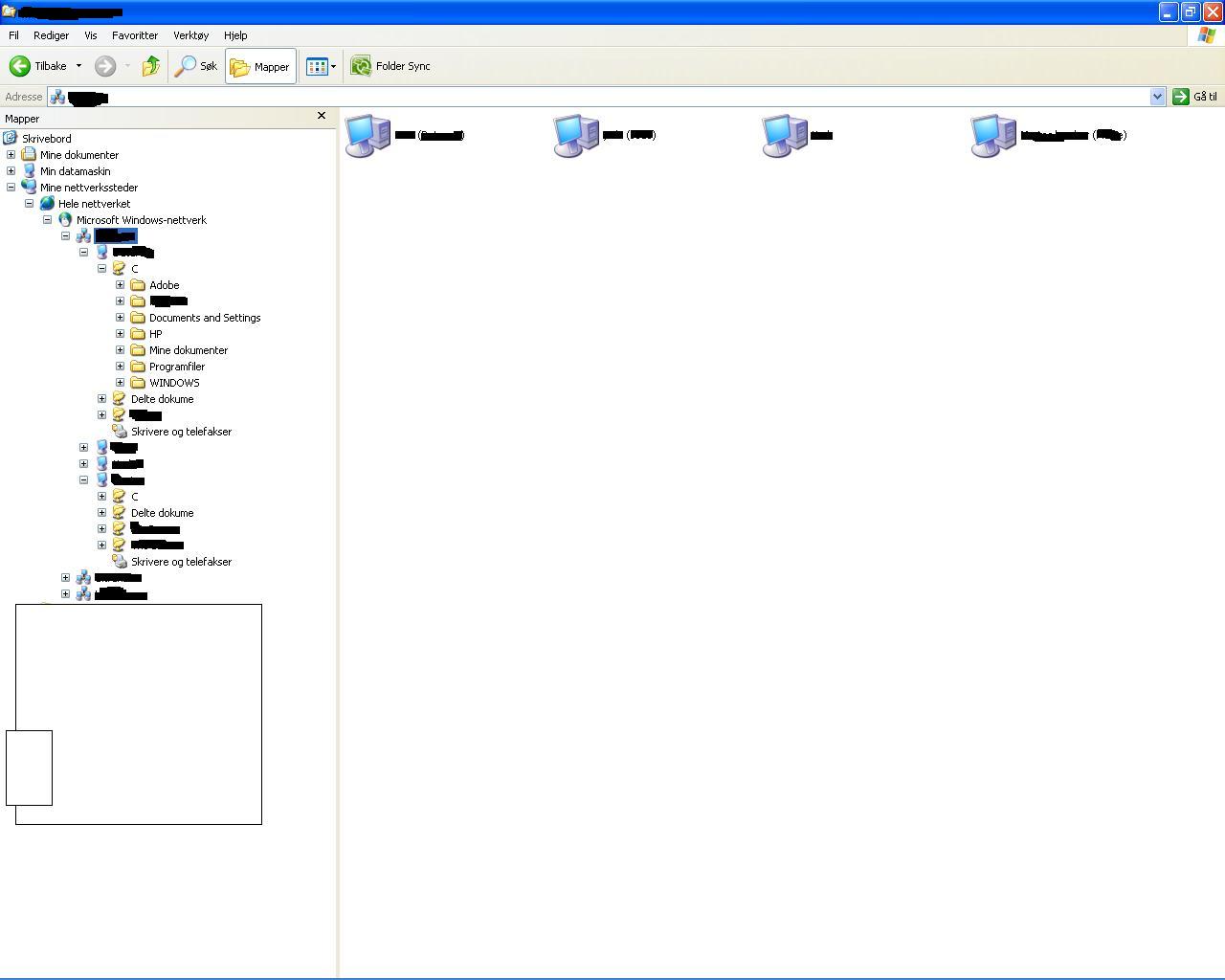The image size is (1225, 980).
Task: Select the Min datamaskin computer icon
Action: pyautogui.click(x=29, y=171)
